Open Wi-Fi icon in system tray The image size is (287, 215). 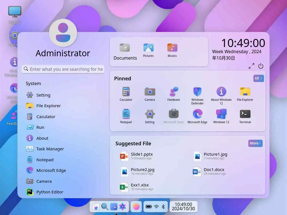point(156,207)
